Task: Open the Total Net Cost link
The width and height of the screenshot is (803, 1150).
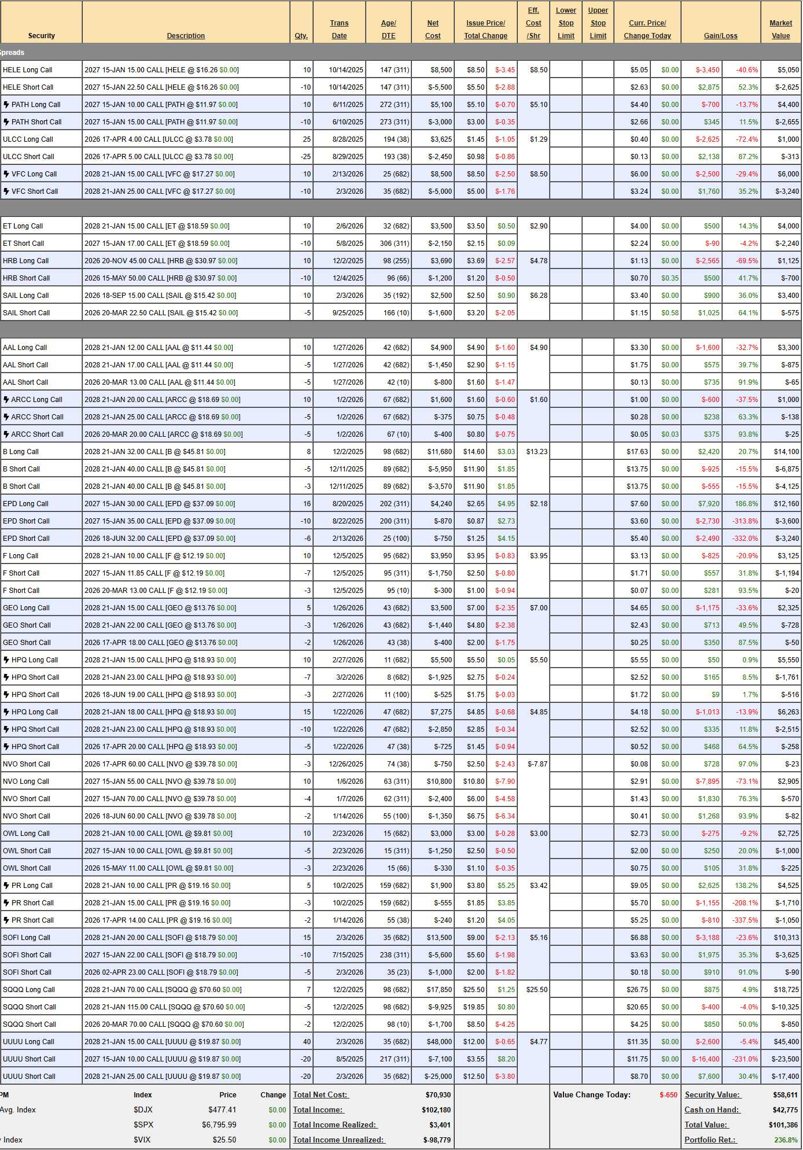Action: [321, 1094]
